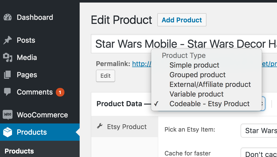Click the Posts pushpin icon
This screenshot has width=277, height=157.
[x=8, y=40]
